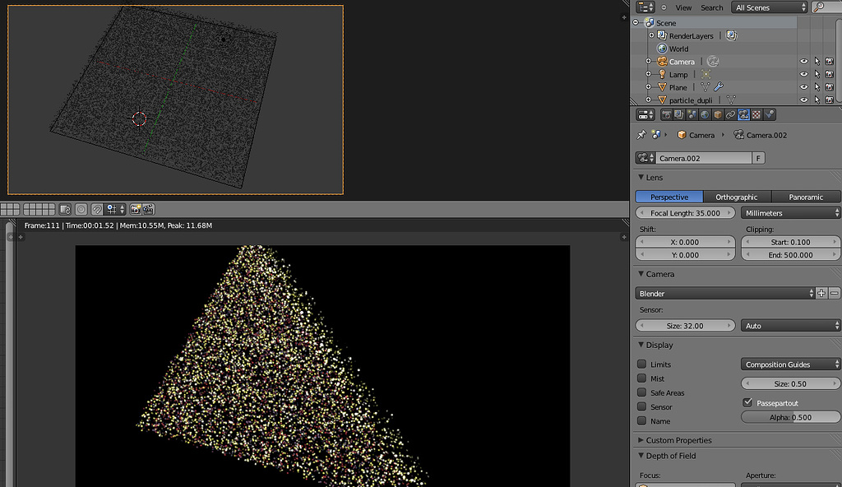Collapse the Scene tree row in outliner

636,22
